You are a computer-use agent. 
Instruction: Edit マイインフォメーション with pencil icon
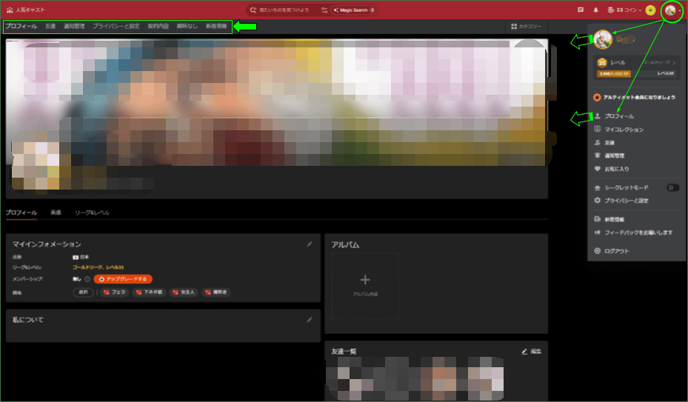click(310, 244)
